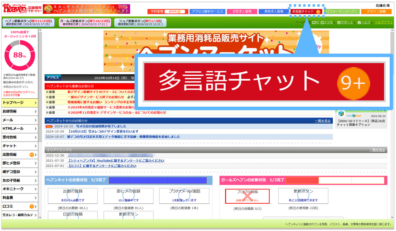Click the 88% achievement donut chart
The width and height of the screenshot is (396, 231).
tap(19, 55)
